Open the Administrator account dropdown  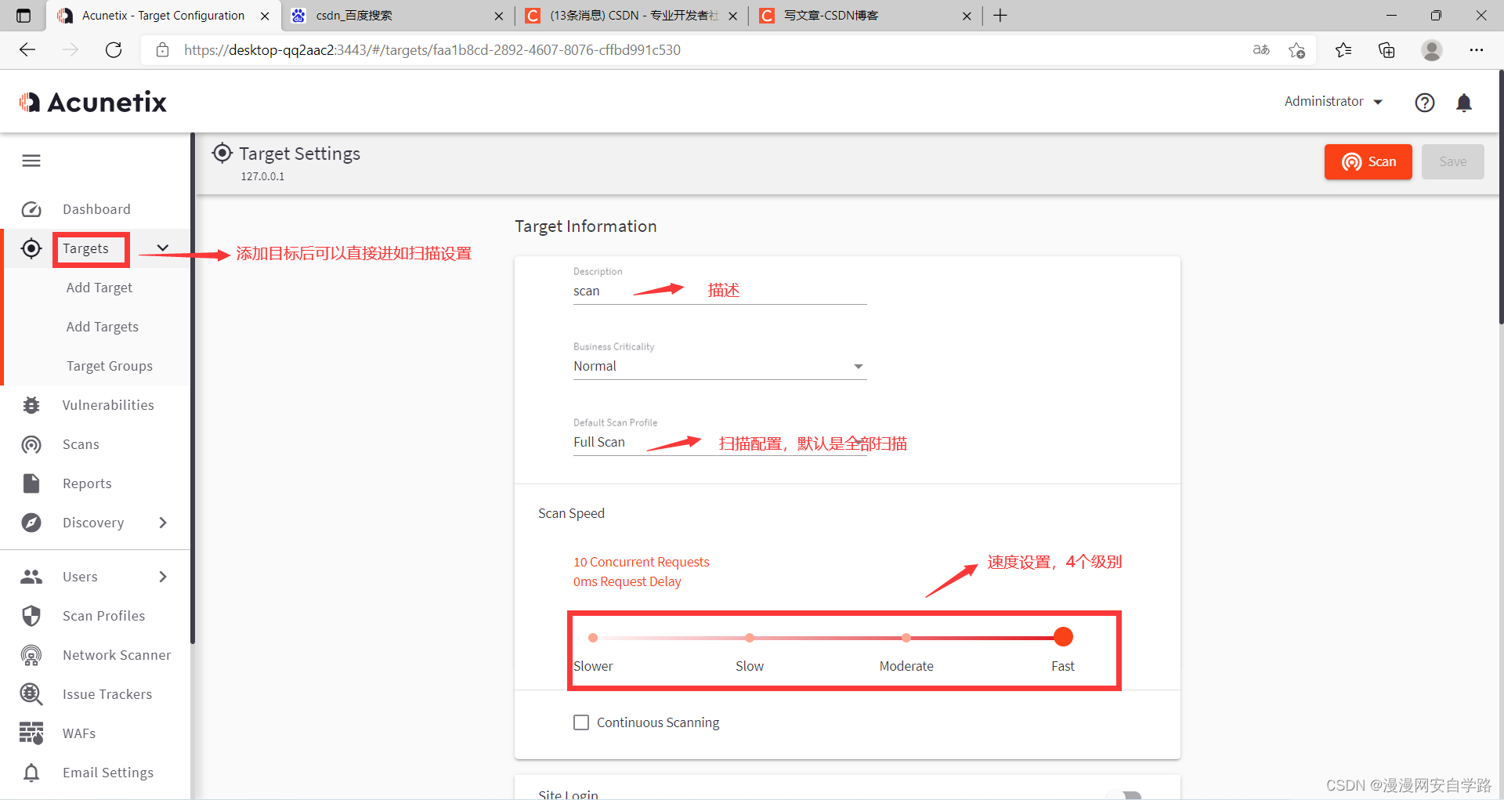[1333, 102]
